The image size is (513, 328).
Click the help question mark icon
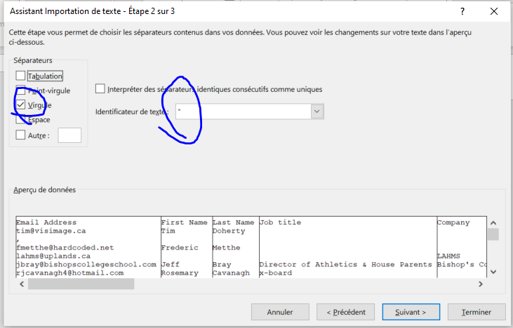(462, 13)
